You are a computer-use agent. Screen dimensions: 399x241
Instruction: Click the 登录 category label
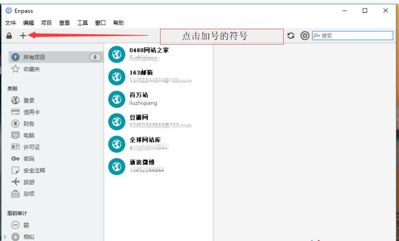point(29,101)
